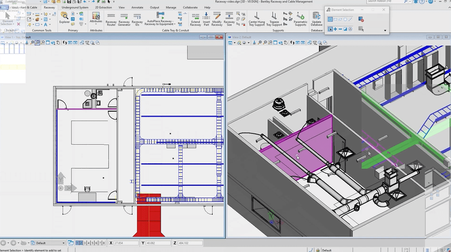
Task: Switch to the Underground System tab
Action: click(x=75, y=7)
